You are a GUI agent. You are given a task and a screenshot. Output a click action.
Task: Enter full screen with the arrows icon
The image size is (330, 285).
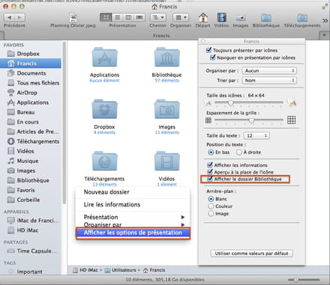tap(325, 7)
